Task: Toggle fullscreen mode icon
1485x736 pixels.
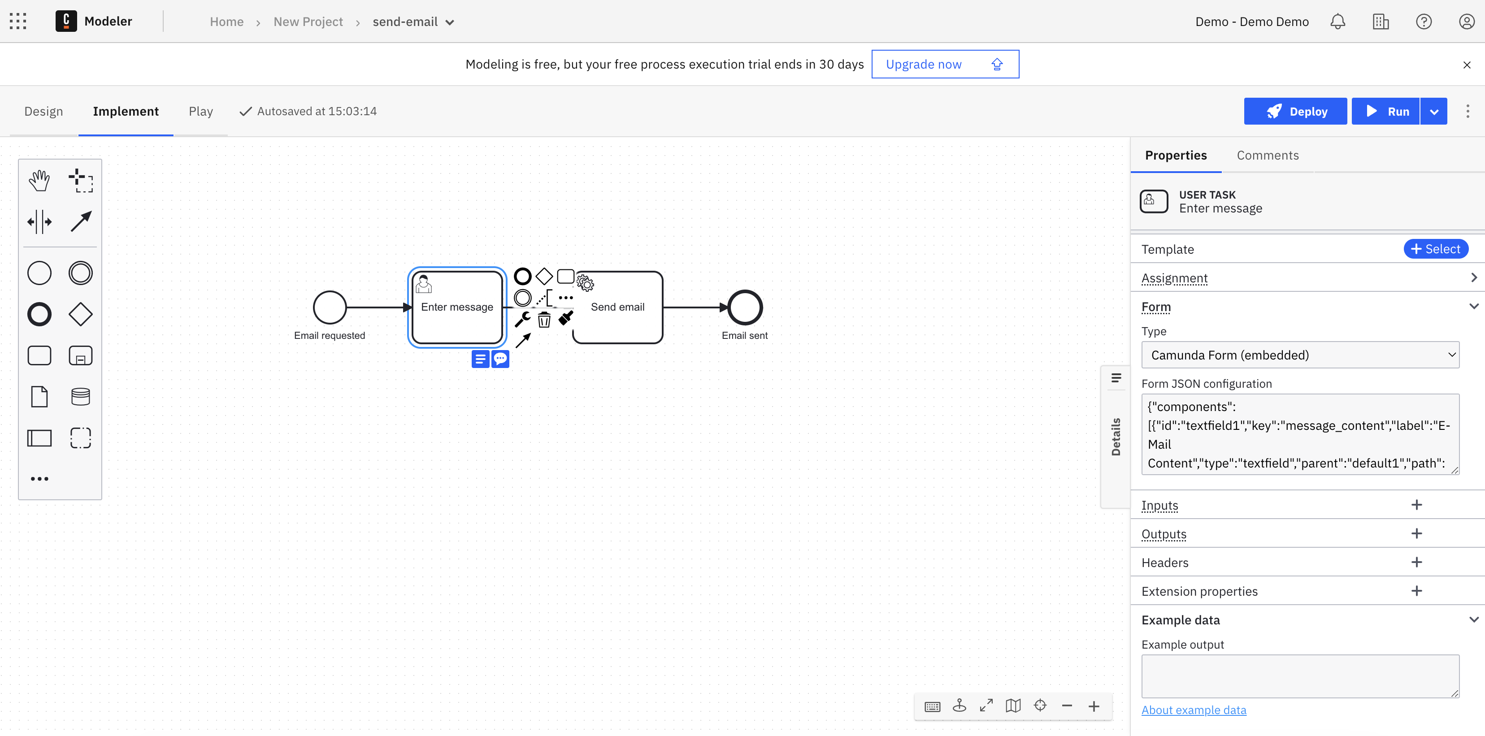Action: (x=986, y=706)
